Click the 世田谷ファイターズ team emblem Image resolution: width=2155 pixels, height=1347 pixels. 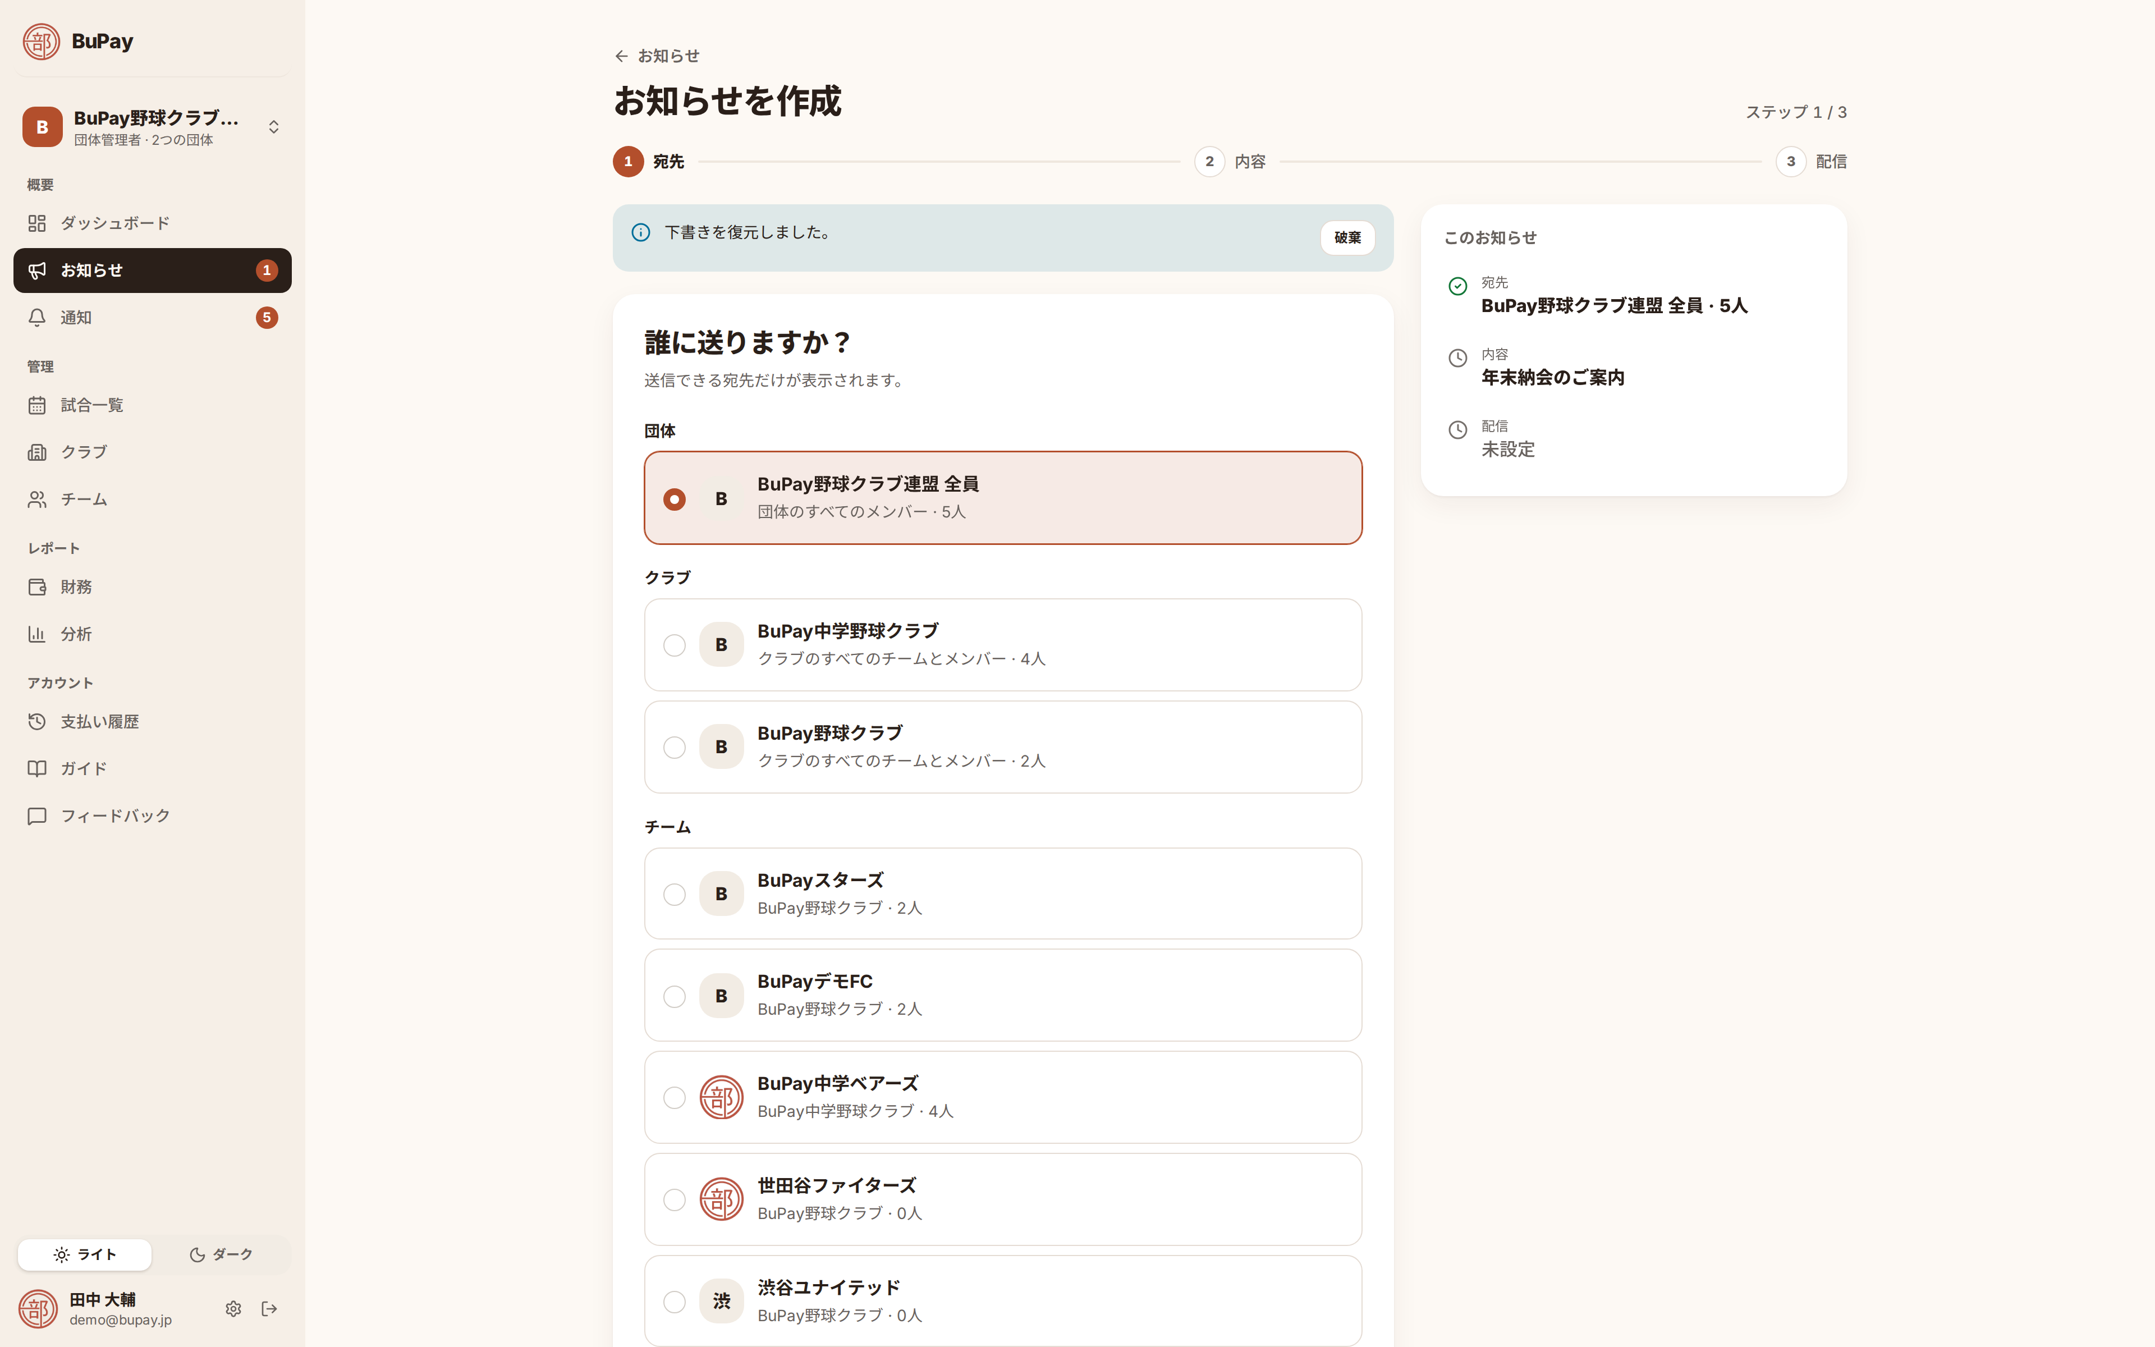click(x=721, y=1200)
